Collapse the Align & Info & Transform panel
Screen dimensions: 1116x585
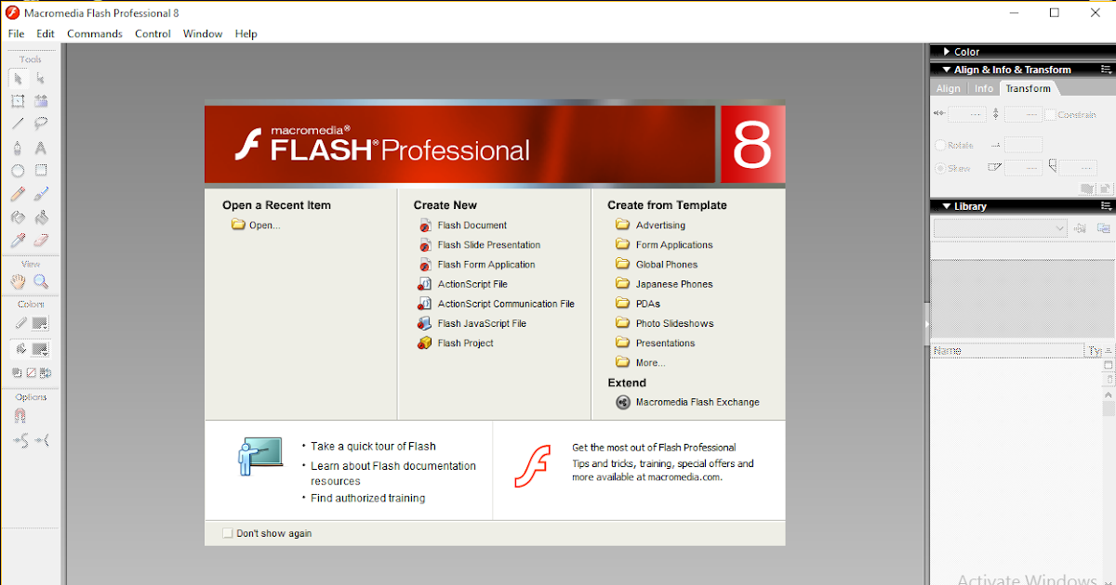(946, 70)
